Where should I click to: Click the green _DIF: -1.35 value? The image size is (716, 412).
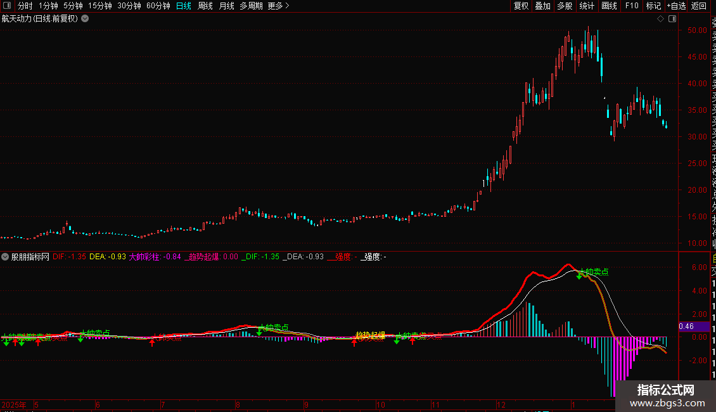[260, 257]
